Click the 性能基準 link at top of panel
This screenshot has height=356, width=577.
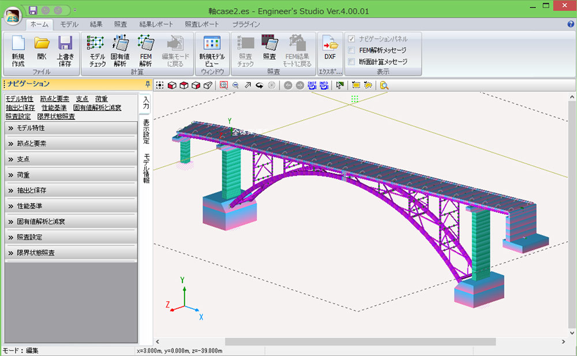tap(54, 108)
